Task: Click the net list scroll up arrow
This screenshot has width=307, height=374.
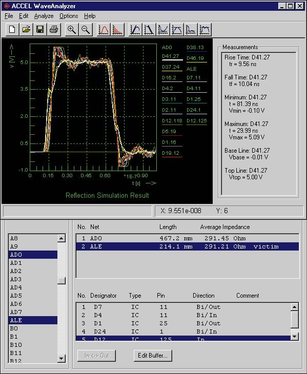Action: 62,238
